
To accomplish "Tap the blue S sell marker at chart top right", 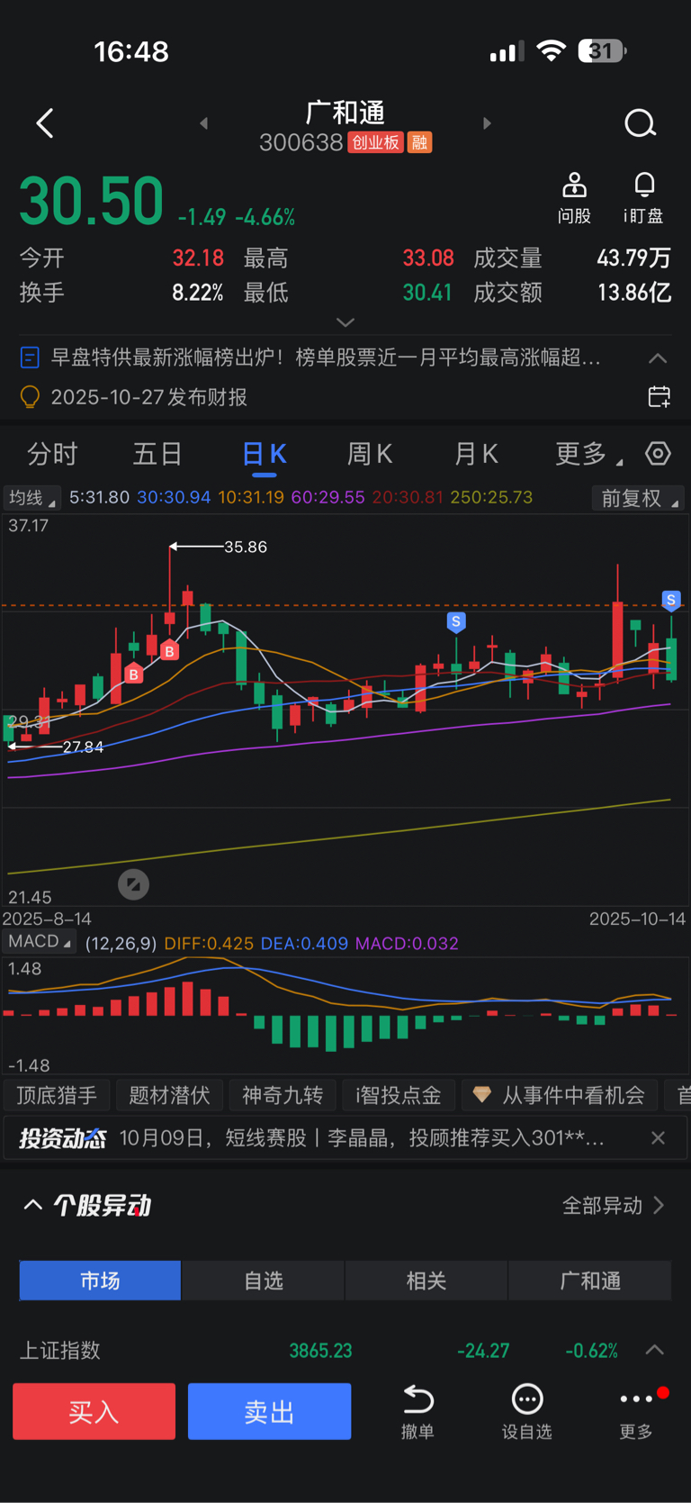I will coord(670,601).
